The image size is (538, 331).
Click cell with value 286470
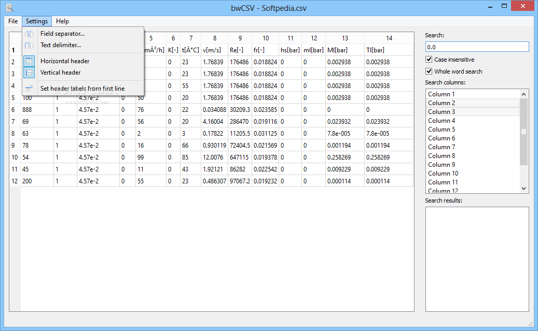coord(240,122)
